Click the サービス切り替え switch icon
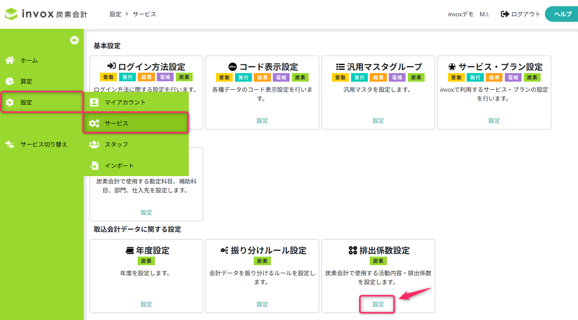 [x=10, y=144]
